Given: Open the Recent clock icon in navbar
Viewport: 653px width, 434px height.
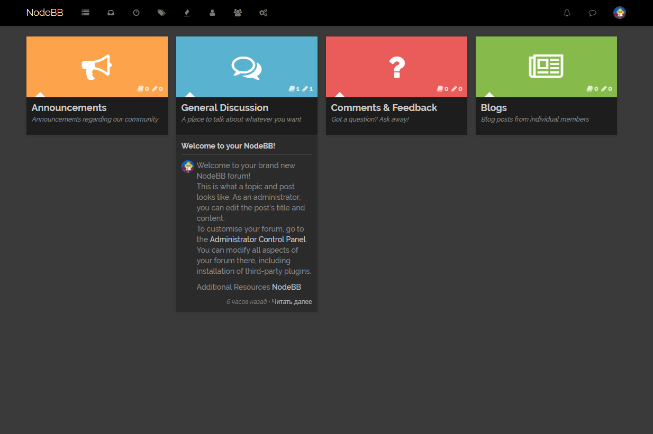Looking at the screenshot, I should click(136, 13).
